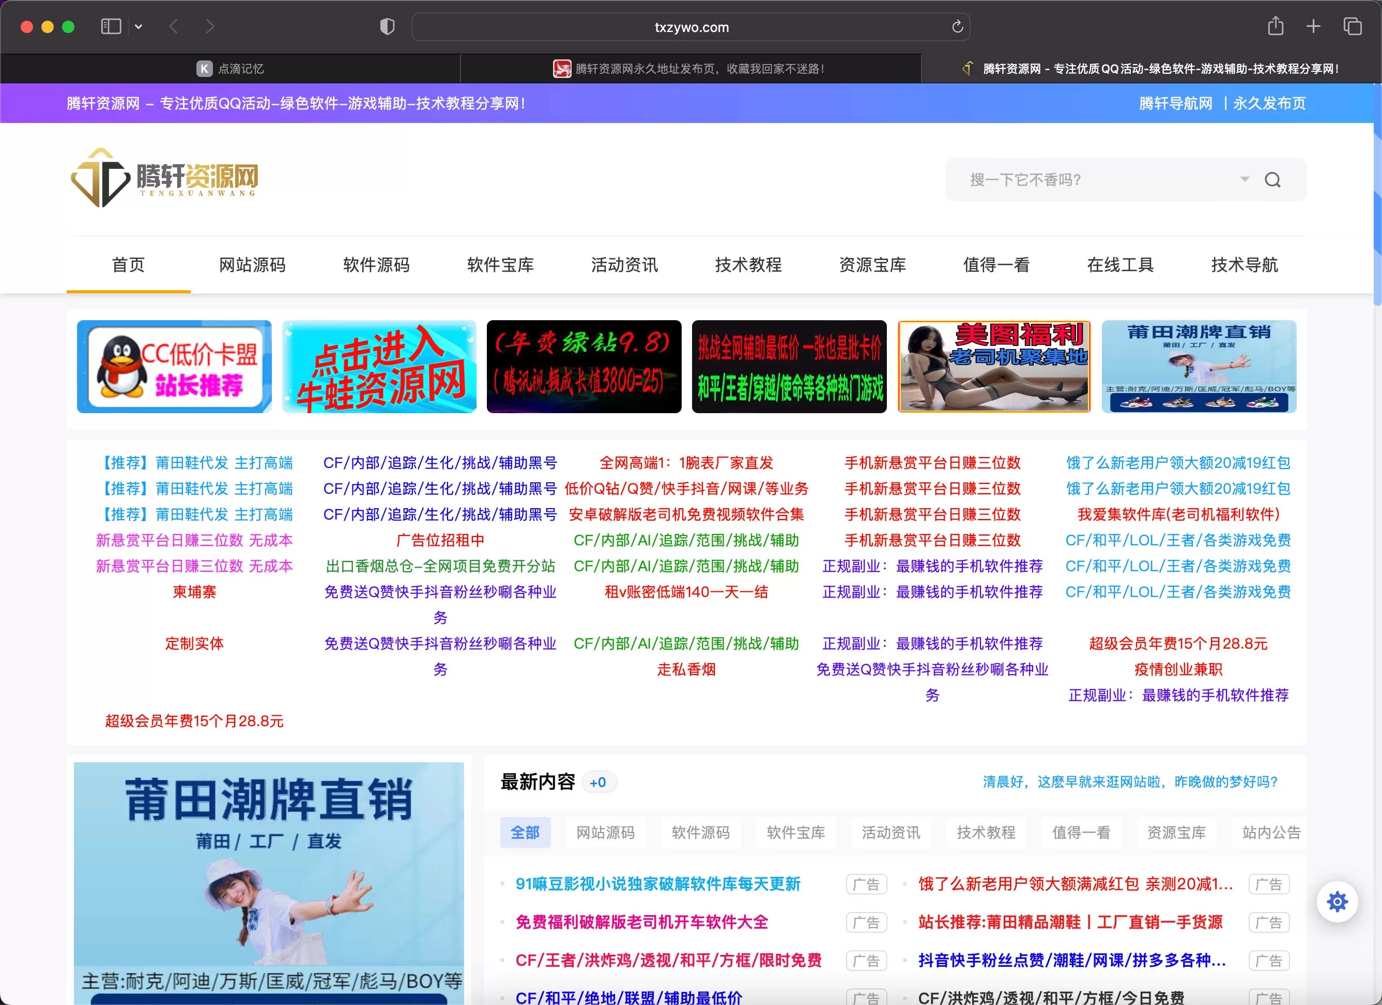Open the 网站源码 nav item

click(252, 265)
